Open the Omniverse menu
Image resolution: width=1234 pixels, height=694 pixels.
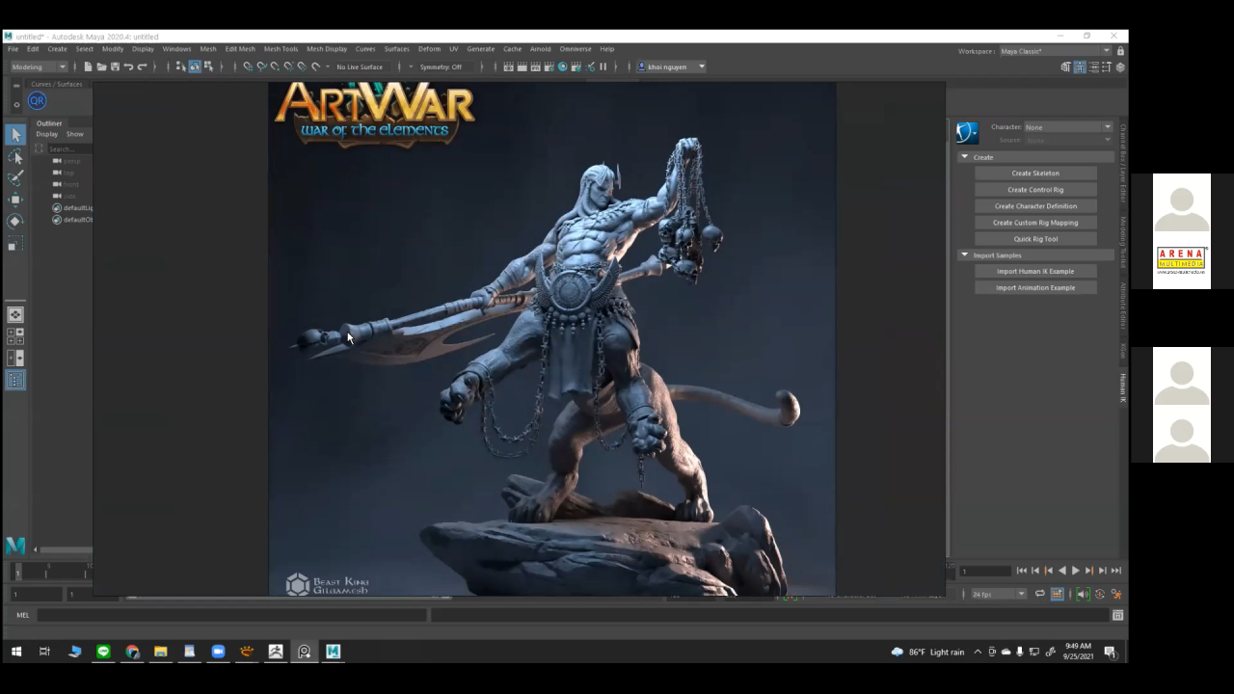pyautogui.click(x=576, y=48)
